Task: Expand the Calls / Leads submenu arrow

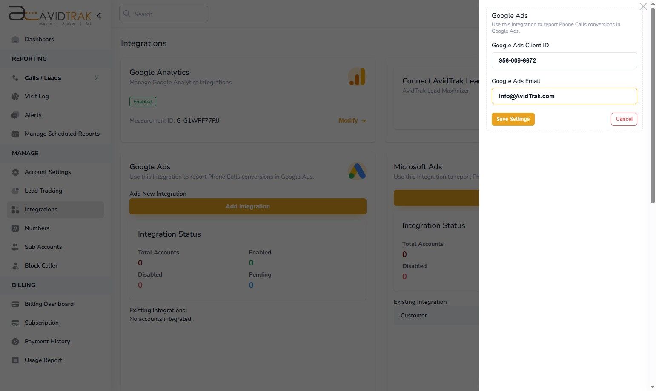Action: (x=96, y=78)
